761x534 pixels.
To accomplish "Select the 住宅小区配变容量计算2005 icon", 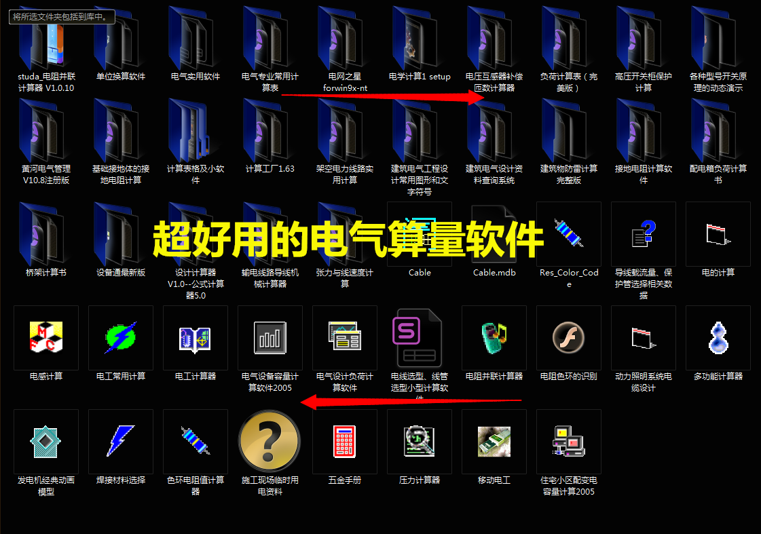I will (569, 441).
